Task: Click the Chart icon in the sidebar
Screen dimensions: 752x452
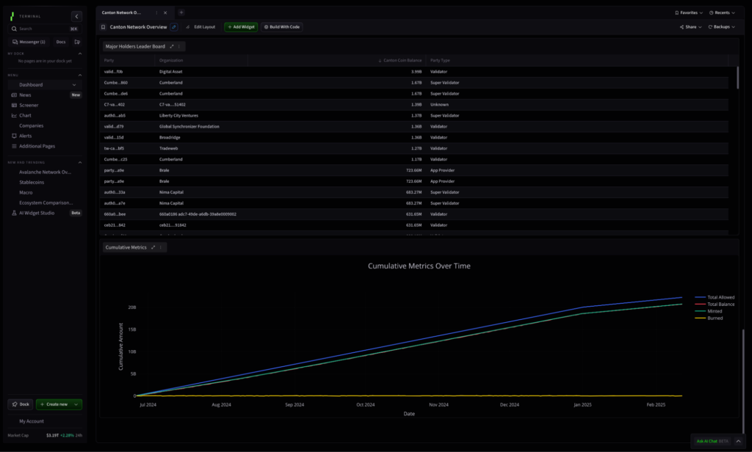Action: [14, 115]
